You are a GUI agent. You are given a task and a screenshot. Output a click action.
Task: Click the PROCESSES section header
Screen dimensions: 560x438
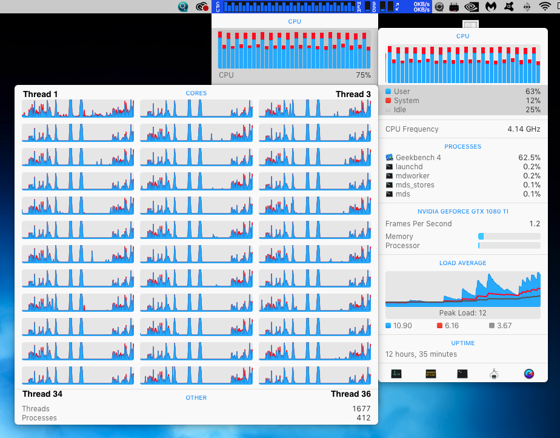463,146
